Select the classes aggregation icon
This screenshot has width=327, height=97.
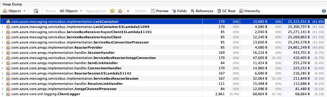pyautogui.click(x=120, y=11)
